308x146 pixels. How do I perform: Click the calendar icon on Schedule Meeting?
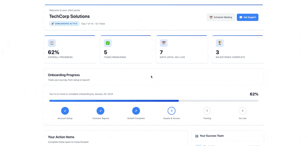click(x=211, y=17)
